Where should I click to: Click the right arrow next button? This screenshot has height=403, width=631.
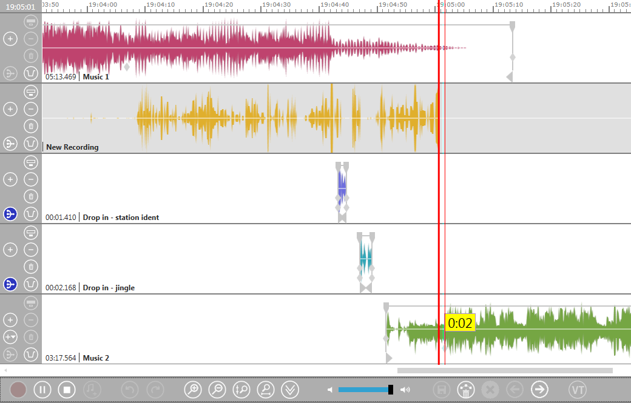[539, 389]
